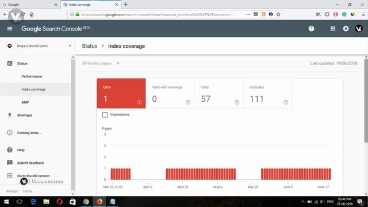Open the Privacy link
The width and height of the screenshot is (368, 207).
click(12, 191)
